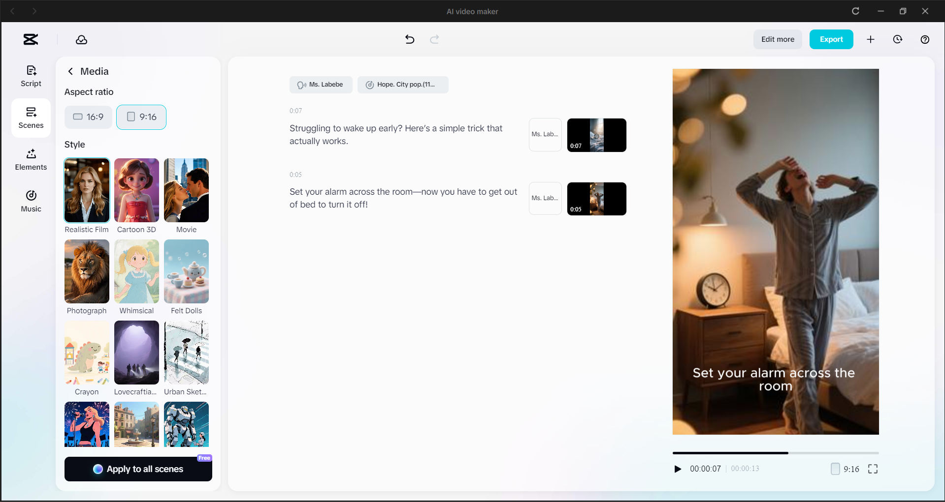Switch to the Scenes tab
The height and width of the screenshot is (502, 945).
tap(31, 118)
